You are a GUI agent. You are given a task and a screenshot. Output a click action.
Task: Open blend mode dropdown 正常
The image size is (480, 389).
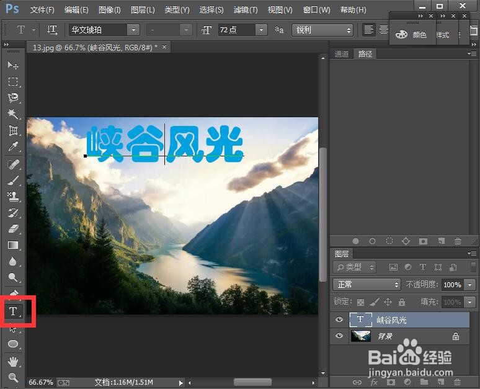[367, 285]
